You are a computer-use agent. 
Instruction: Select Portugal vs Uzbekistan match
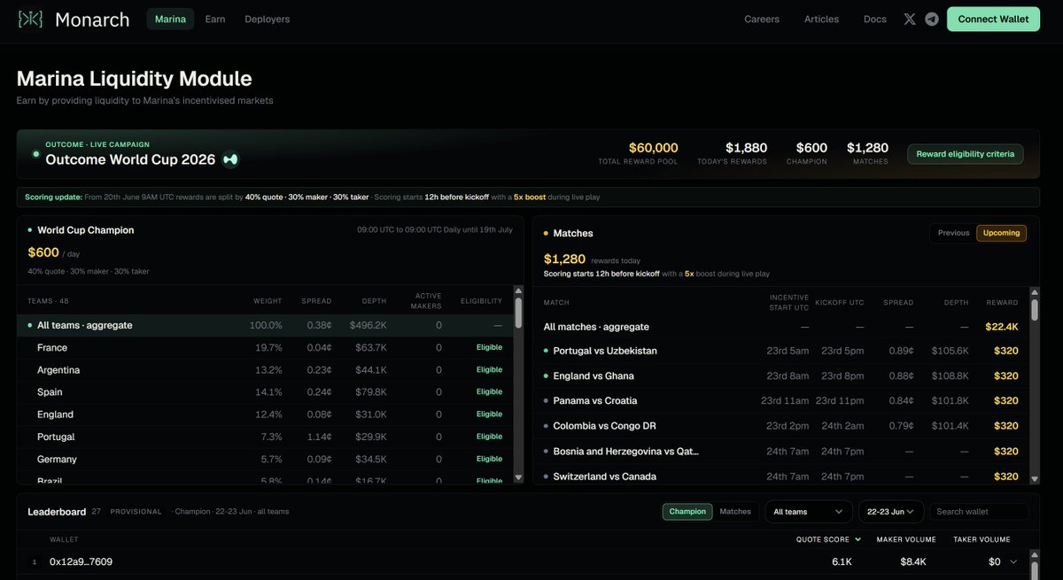pyautogui.click(x=780, y=351)
